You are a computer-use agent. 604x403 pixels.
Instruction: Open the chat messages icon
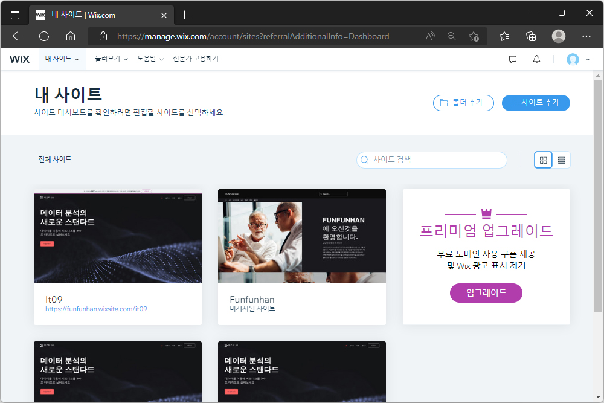click(x=513, y=59)
